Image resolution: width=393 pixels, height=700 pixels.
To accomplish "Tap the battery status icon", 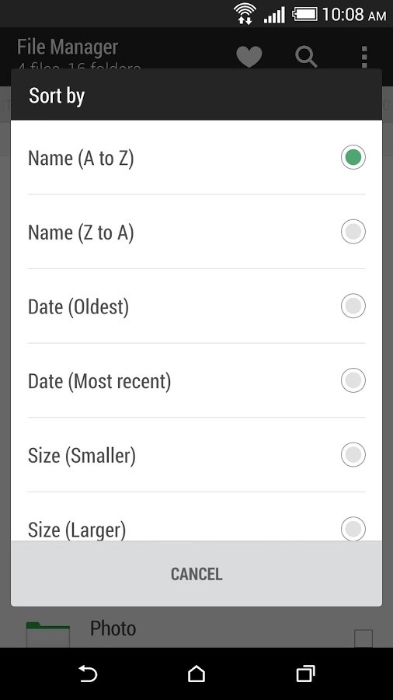I will click(304, 14).
